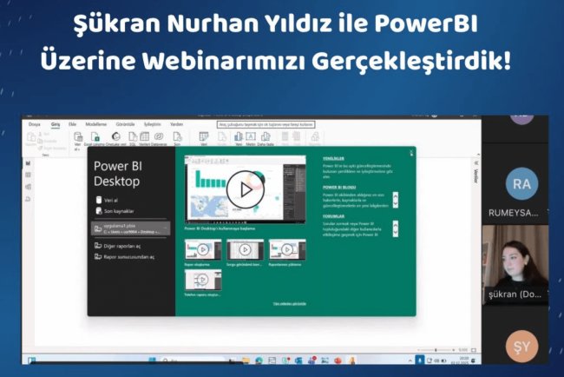This screenshot has width=564, height=377.
Task: Click Tüm videoları görüntüle link
Action: click(290, 304)
